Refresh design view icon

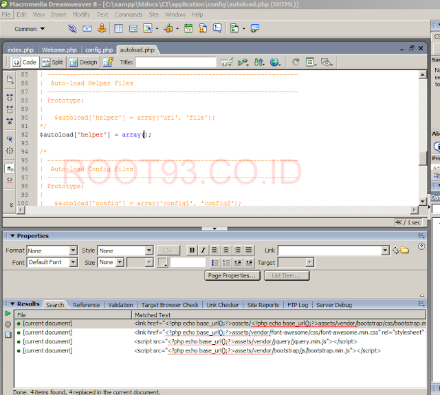tap(296, 62)
